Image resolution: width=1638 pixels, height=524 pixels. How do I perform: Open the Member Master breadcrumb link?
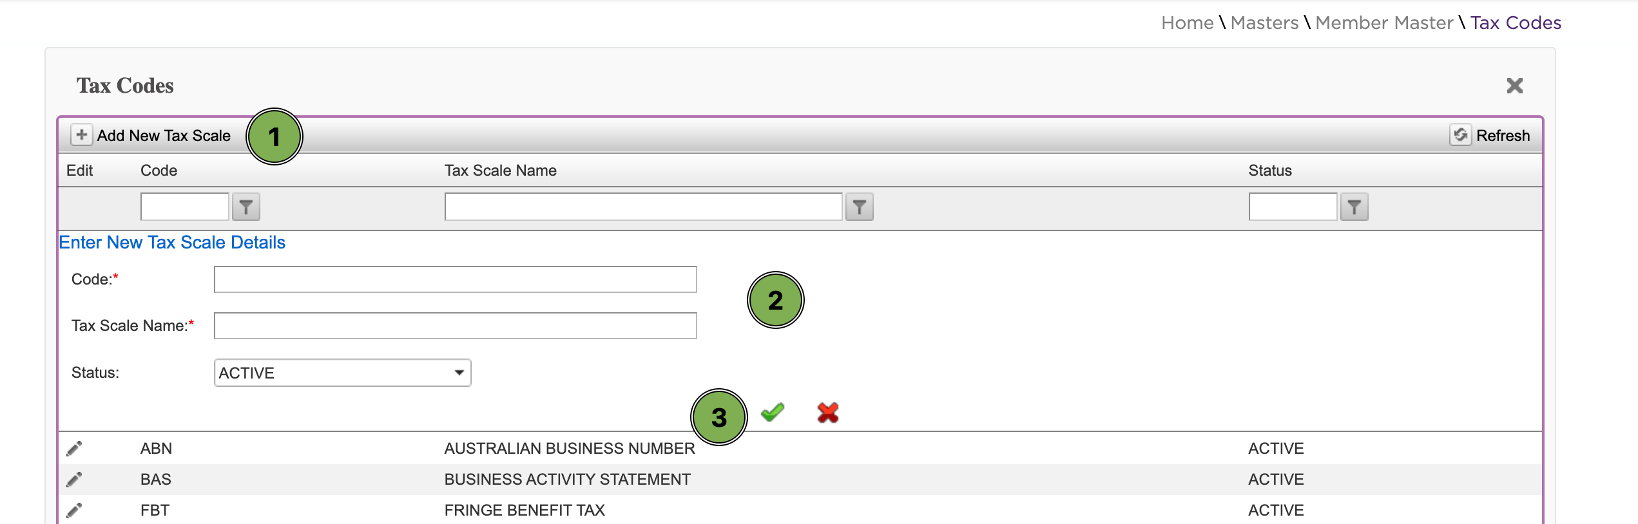coord(1384,23)
